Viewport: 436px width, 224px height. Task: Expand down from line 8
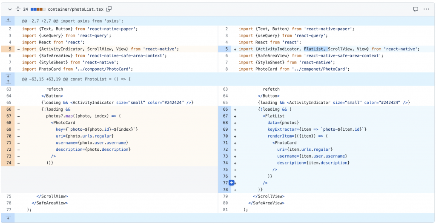tap(8, 76)
